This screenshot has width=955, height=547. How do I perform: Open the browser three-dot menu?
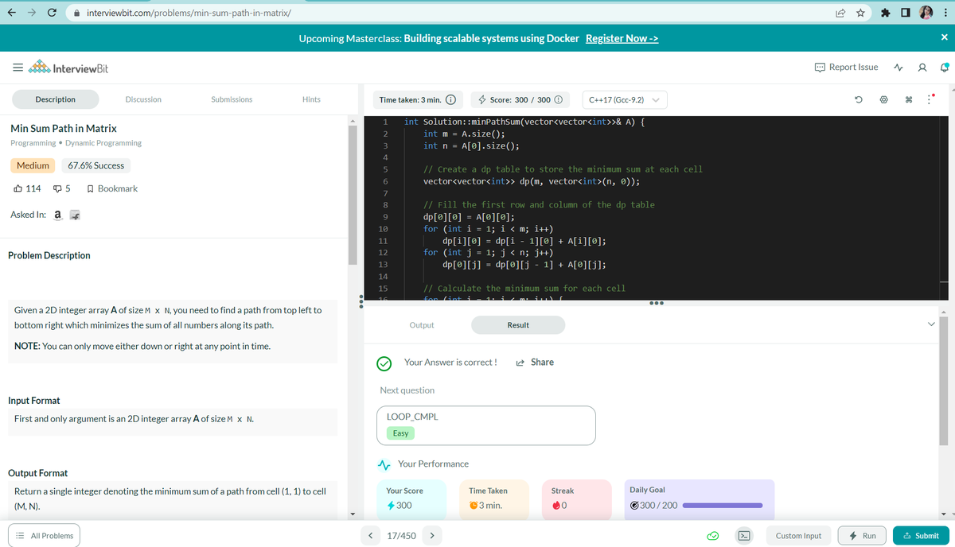click(946, 13)
